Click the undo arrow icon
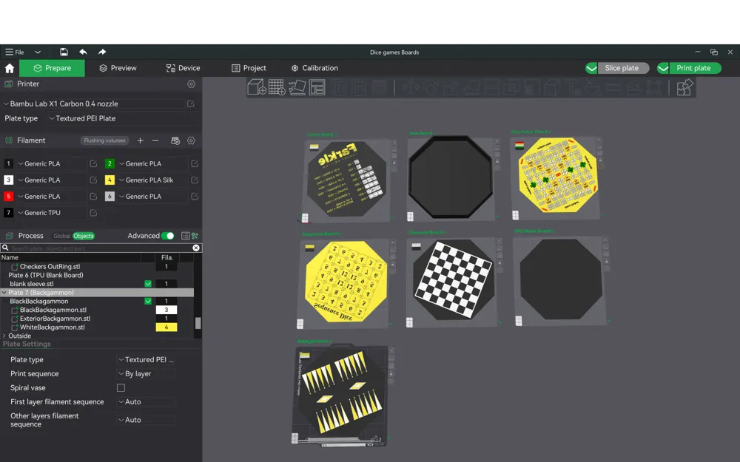This screenshot has height=462, width=740. click(83, 52)
